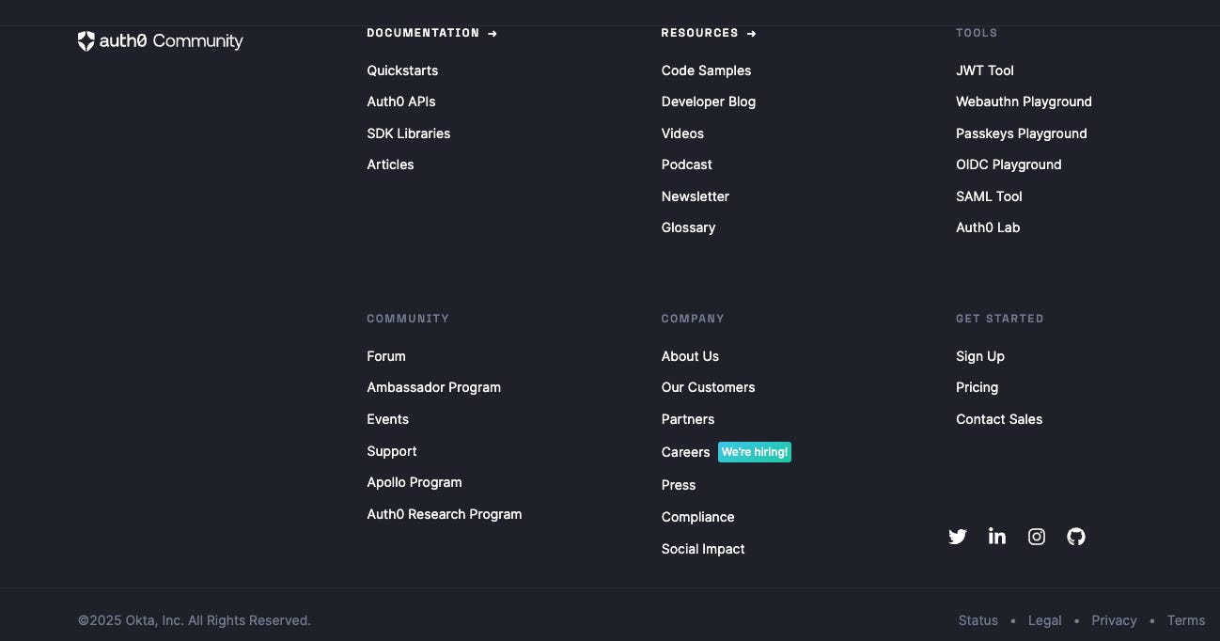Click the ©2025 Okta, Inc. copyright text

195,620
